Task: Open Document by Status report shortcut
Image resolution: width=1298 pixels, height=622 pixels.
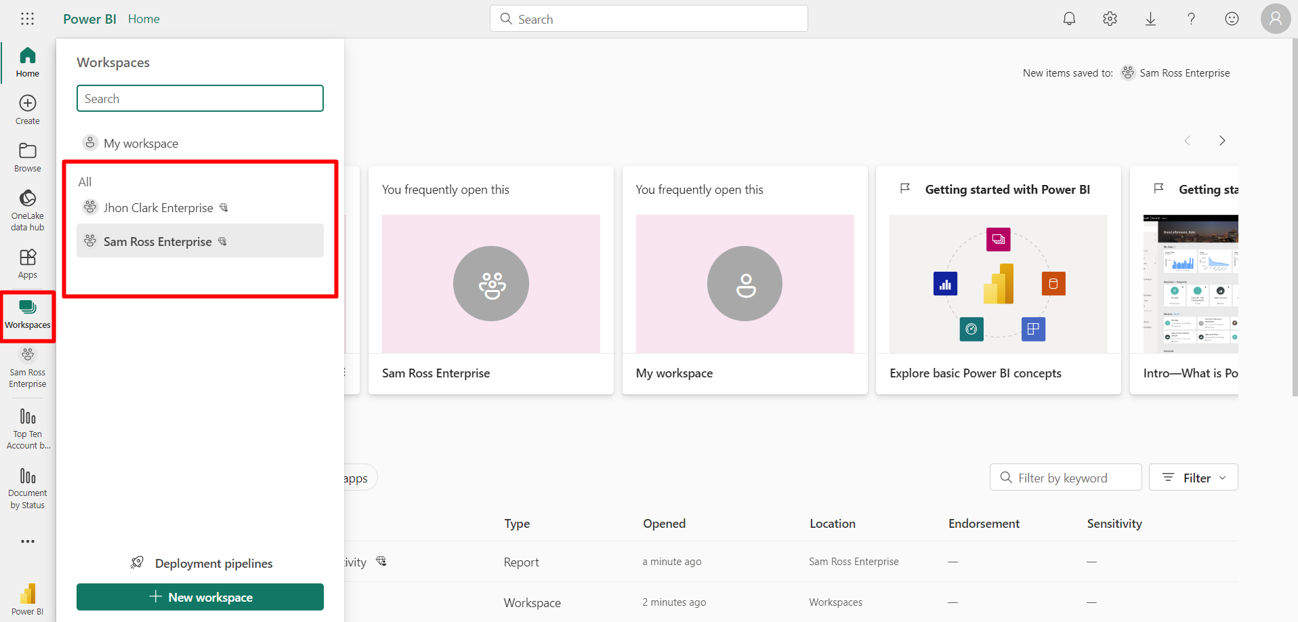Action: point(28,488)
